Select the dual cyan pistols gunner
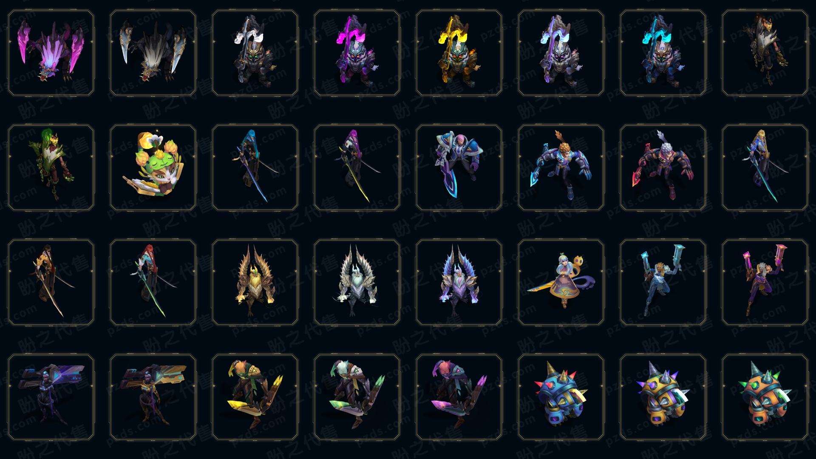The height and width of the screenshot is (459, 816). 663,282
